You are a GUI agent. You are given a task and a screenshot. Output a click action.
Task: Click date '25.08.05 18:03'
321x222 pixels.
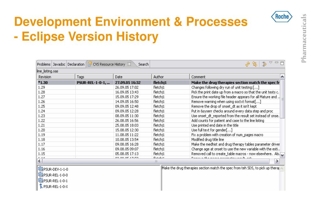(x=127, y=125)
